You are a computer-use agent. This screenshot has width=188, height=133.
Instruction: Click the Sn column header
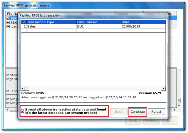coord(23,22)
